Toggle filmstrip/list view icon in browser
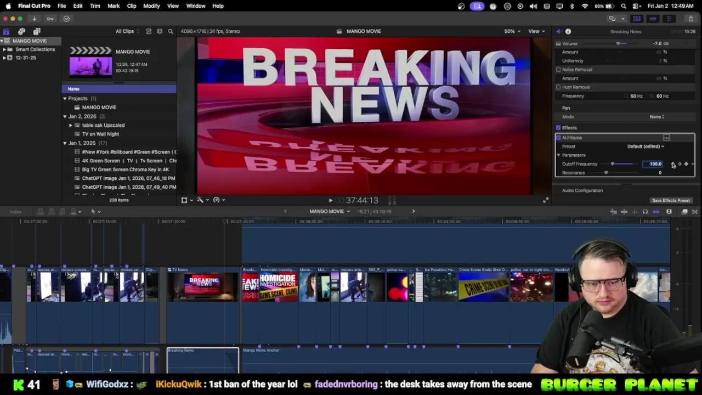 160,31
